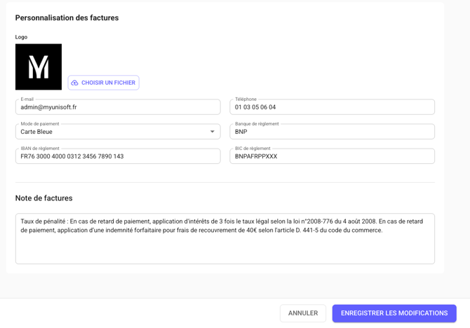Click the admin@myunisoft.fr email text

point(48,107)
